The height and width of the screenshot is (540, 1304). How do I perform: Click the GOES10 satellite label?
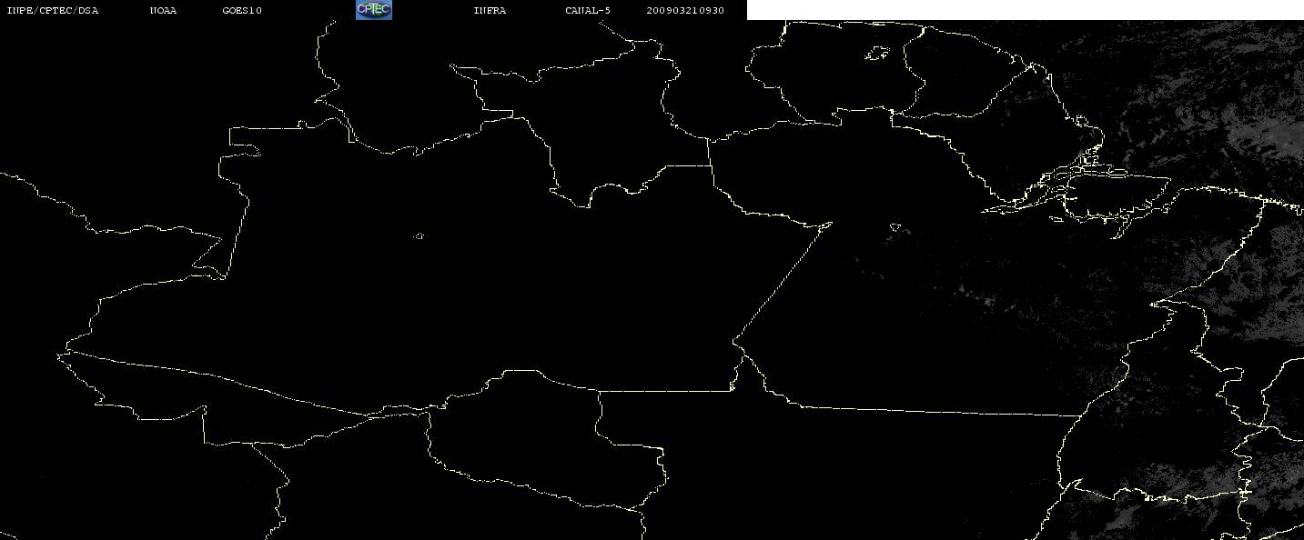(x=242, y=11)
